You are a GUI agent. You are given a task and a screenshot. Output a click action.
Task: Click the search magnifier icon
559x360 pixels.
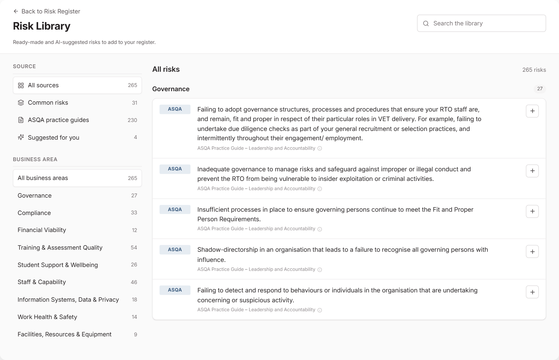coord(426,23)
